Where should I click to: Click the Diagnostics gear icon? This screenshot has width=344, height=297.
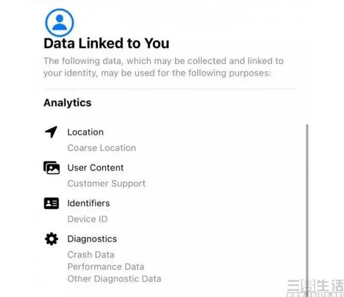point(52,239)
